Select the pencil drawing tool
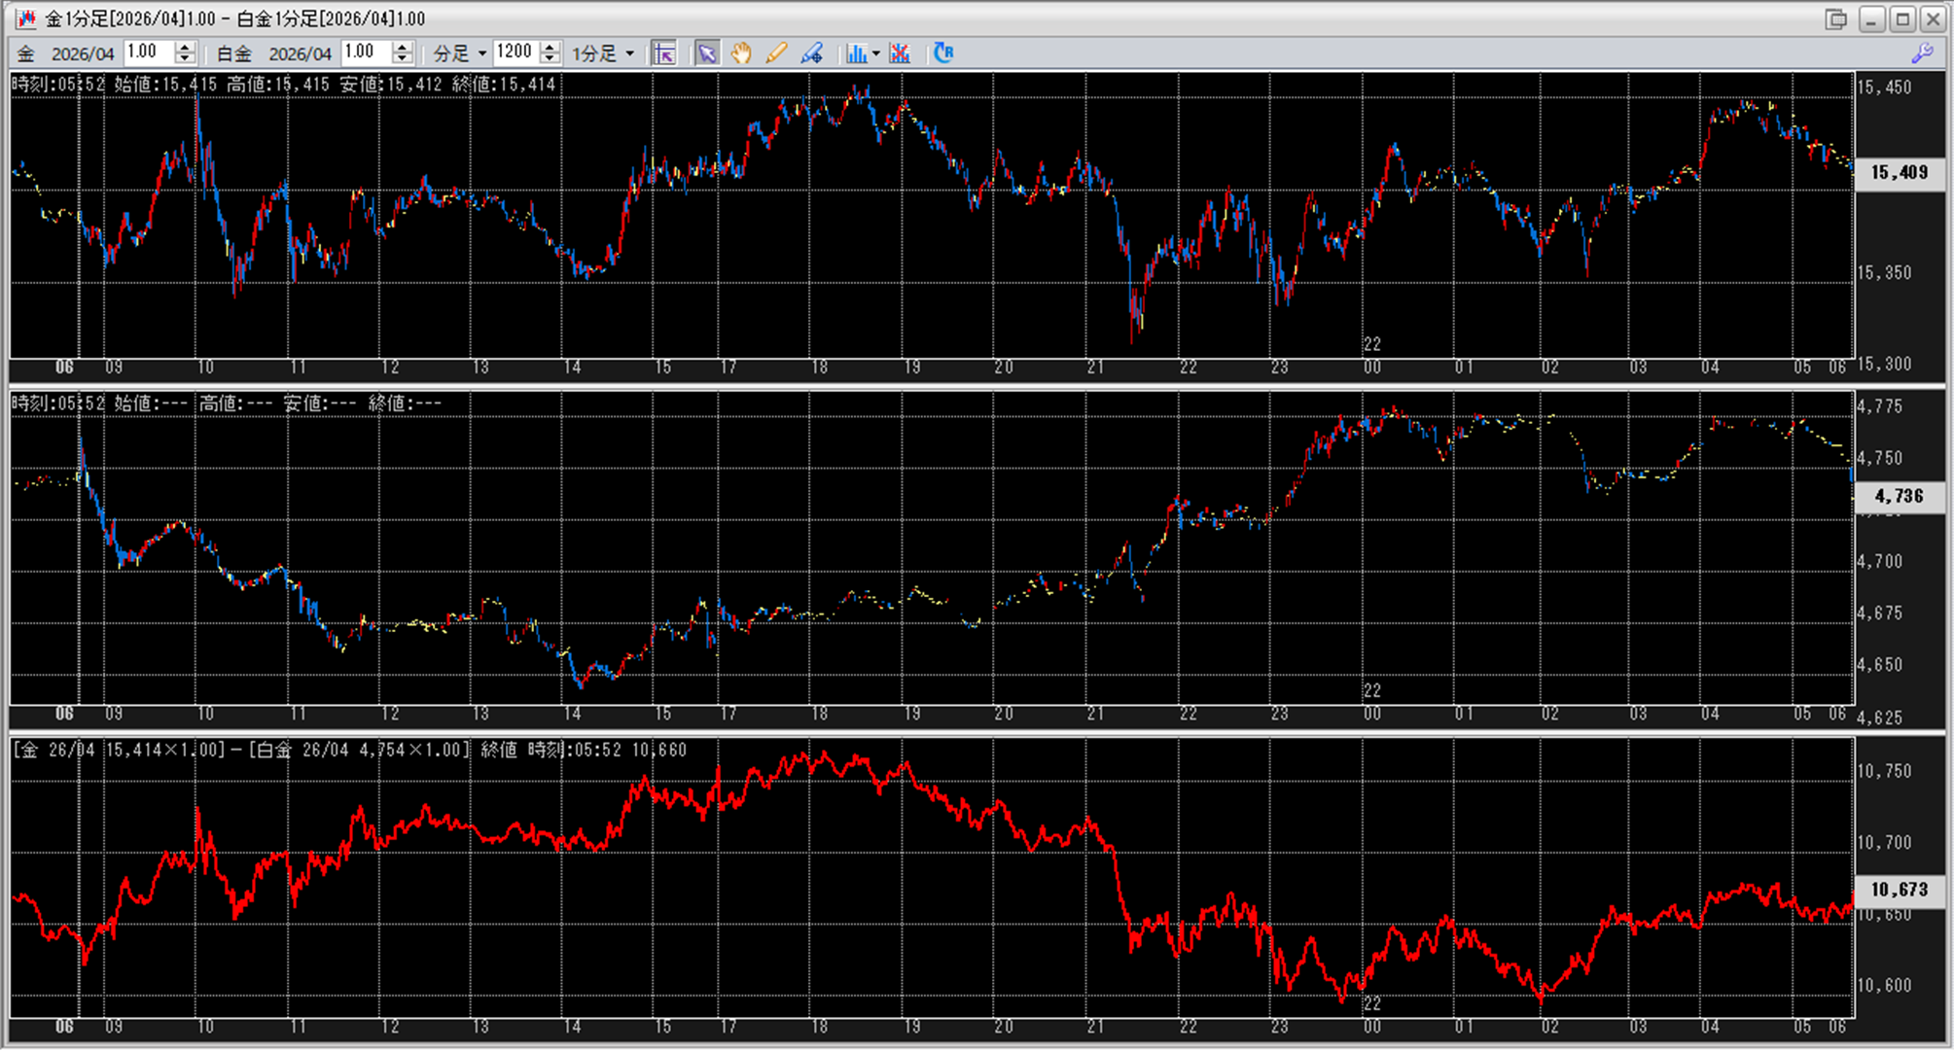The width and height of the screenshot is (1954, 1051). 776,53
